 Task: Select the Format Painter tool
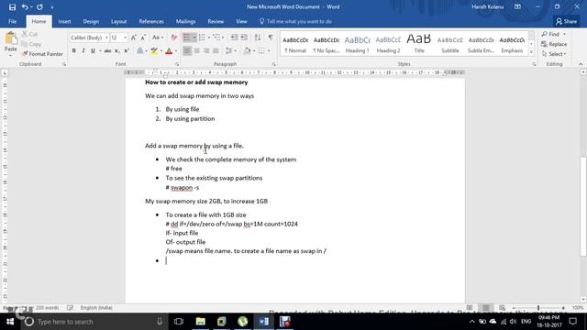point(42,54)
